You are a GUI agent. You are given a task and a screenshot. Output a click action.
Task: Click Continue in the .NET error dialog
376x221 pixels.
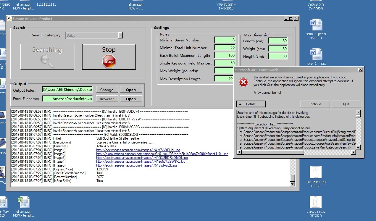[x=315, y=104]
